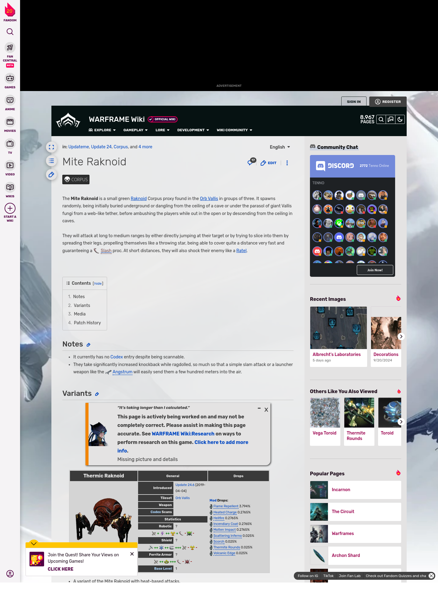The height and width of the screenshot is (609, 438).
Task: Minimize the work-in-progress notice
Action: [259, 408]
